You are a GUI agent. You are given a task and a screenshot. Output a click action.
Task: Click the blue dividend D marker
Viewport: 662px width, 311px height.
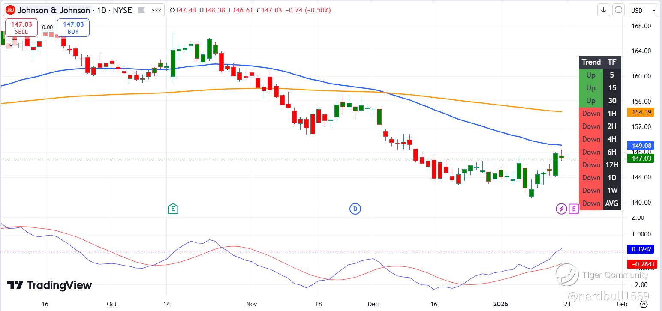pyautogui.click(x=355, y=209)
